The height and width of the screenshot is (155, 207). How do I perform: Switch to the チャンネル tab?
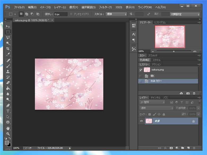click(155, 98)
